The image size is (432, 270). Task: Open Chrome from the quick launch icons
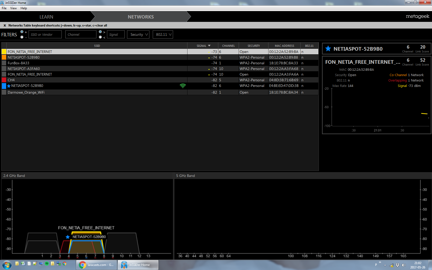pos(65,264)
